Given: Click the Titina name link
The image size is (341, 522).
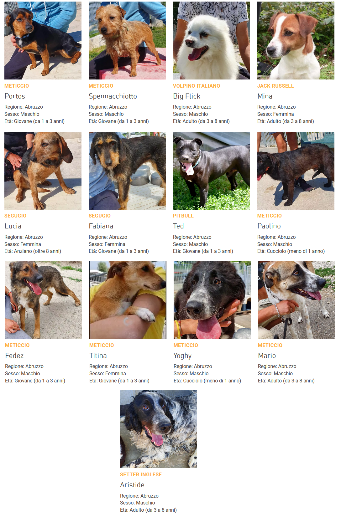Looking at the screenshot, I should (98, 356).
